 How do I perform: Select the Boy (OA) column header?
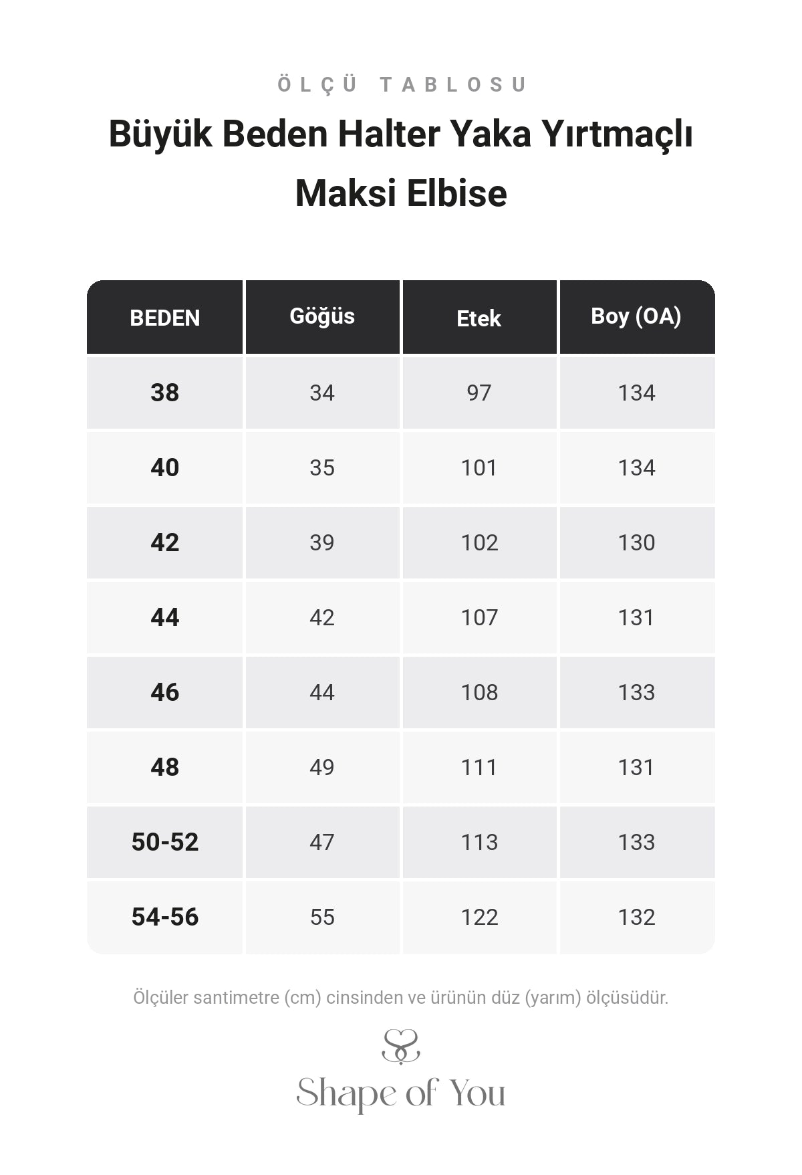point(637,317)
